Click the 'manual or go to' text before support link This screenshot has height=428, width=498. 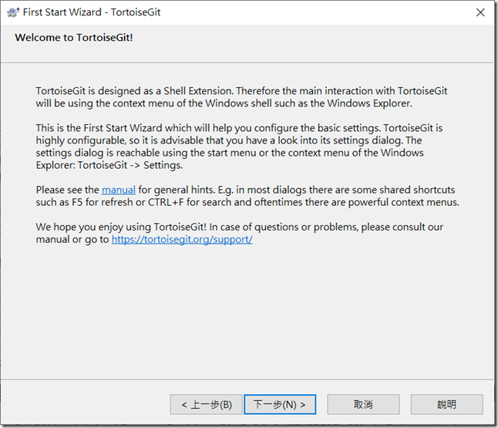click(72, 239)
